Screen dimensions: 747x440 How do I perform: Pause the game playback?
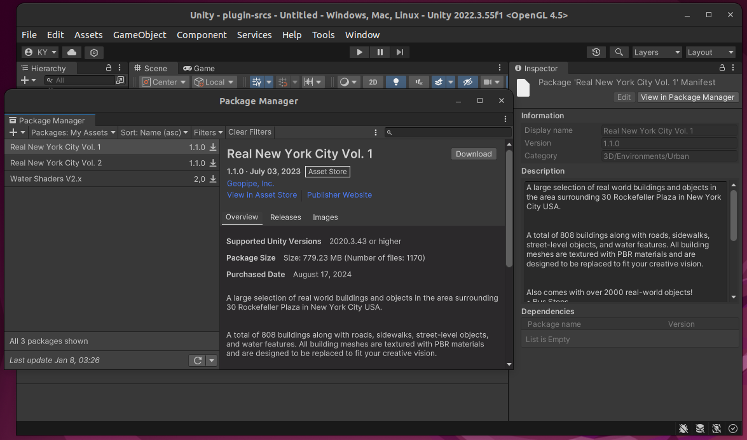pos(380,52)
